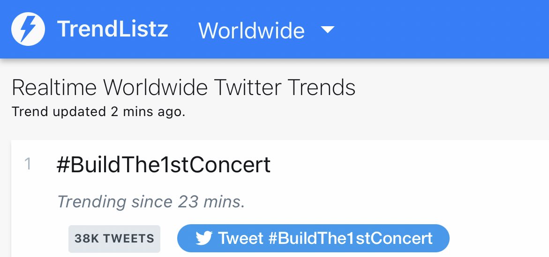The width and height of the screenshot is (549, 257).
Task: Click the Tweet #BuildThe1stConcert button
Action: click(x=313, y=238)
